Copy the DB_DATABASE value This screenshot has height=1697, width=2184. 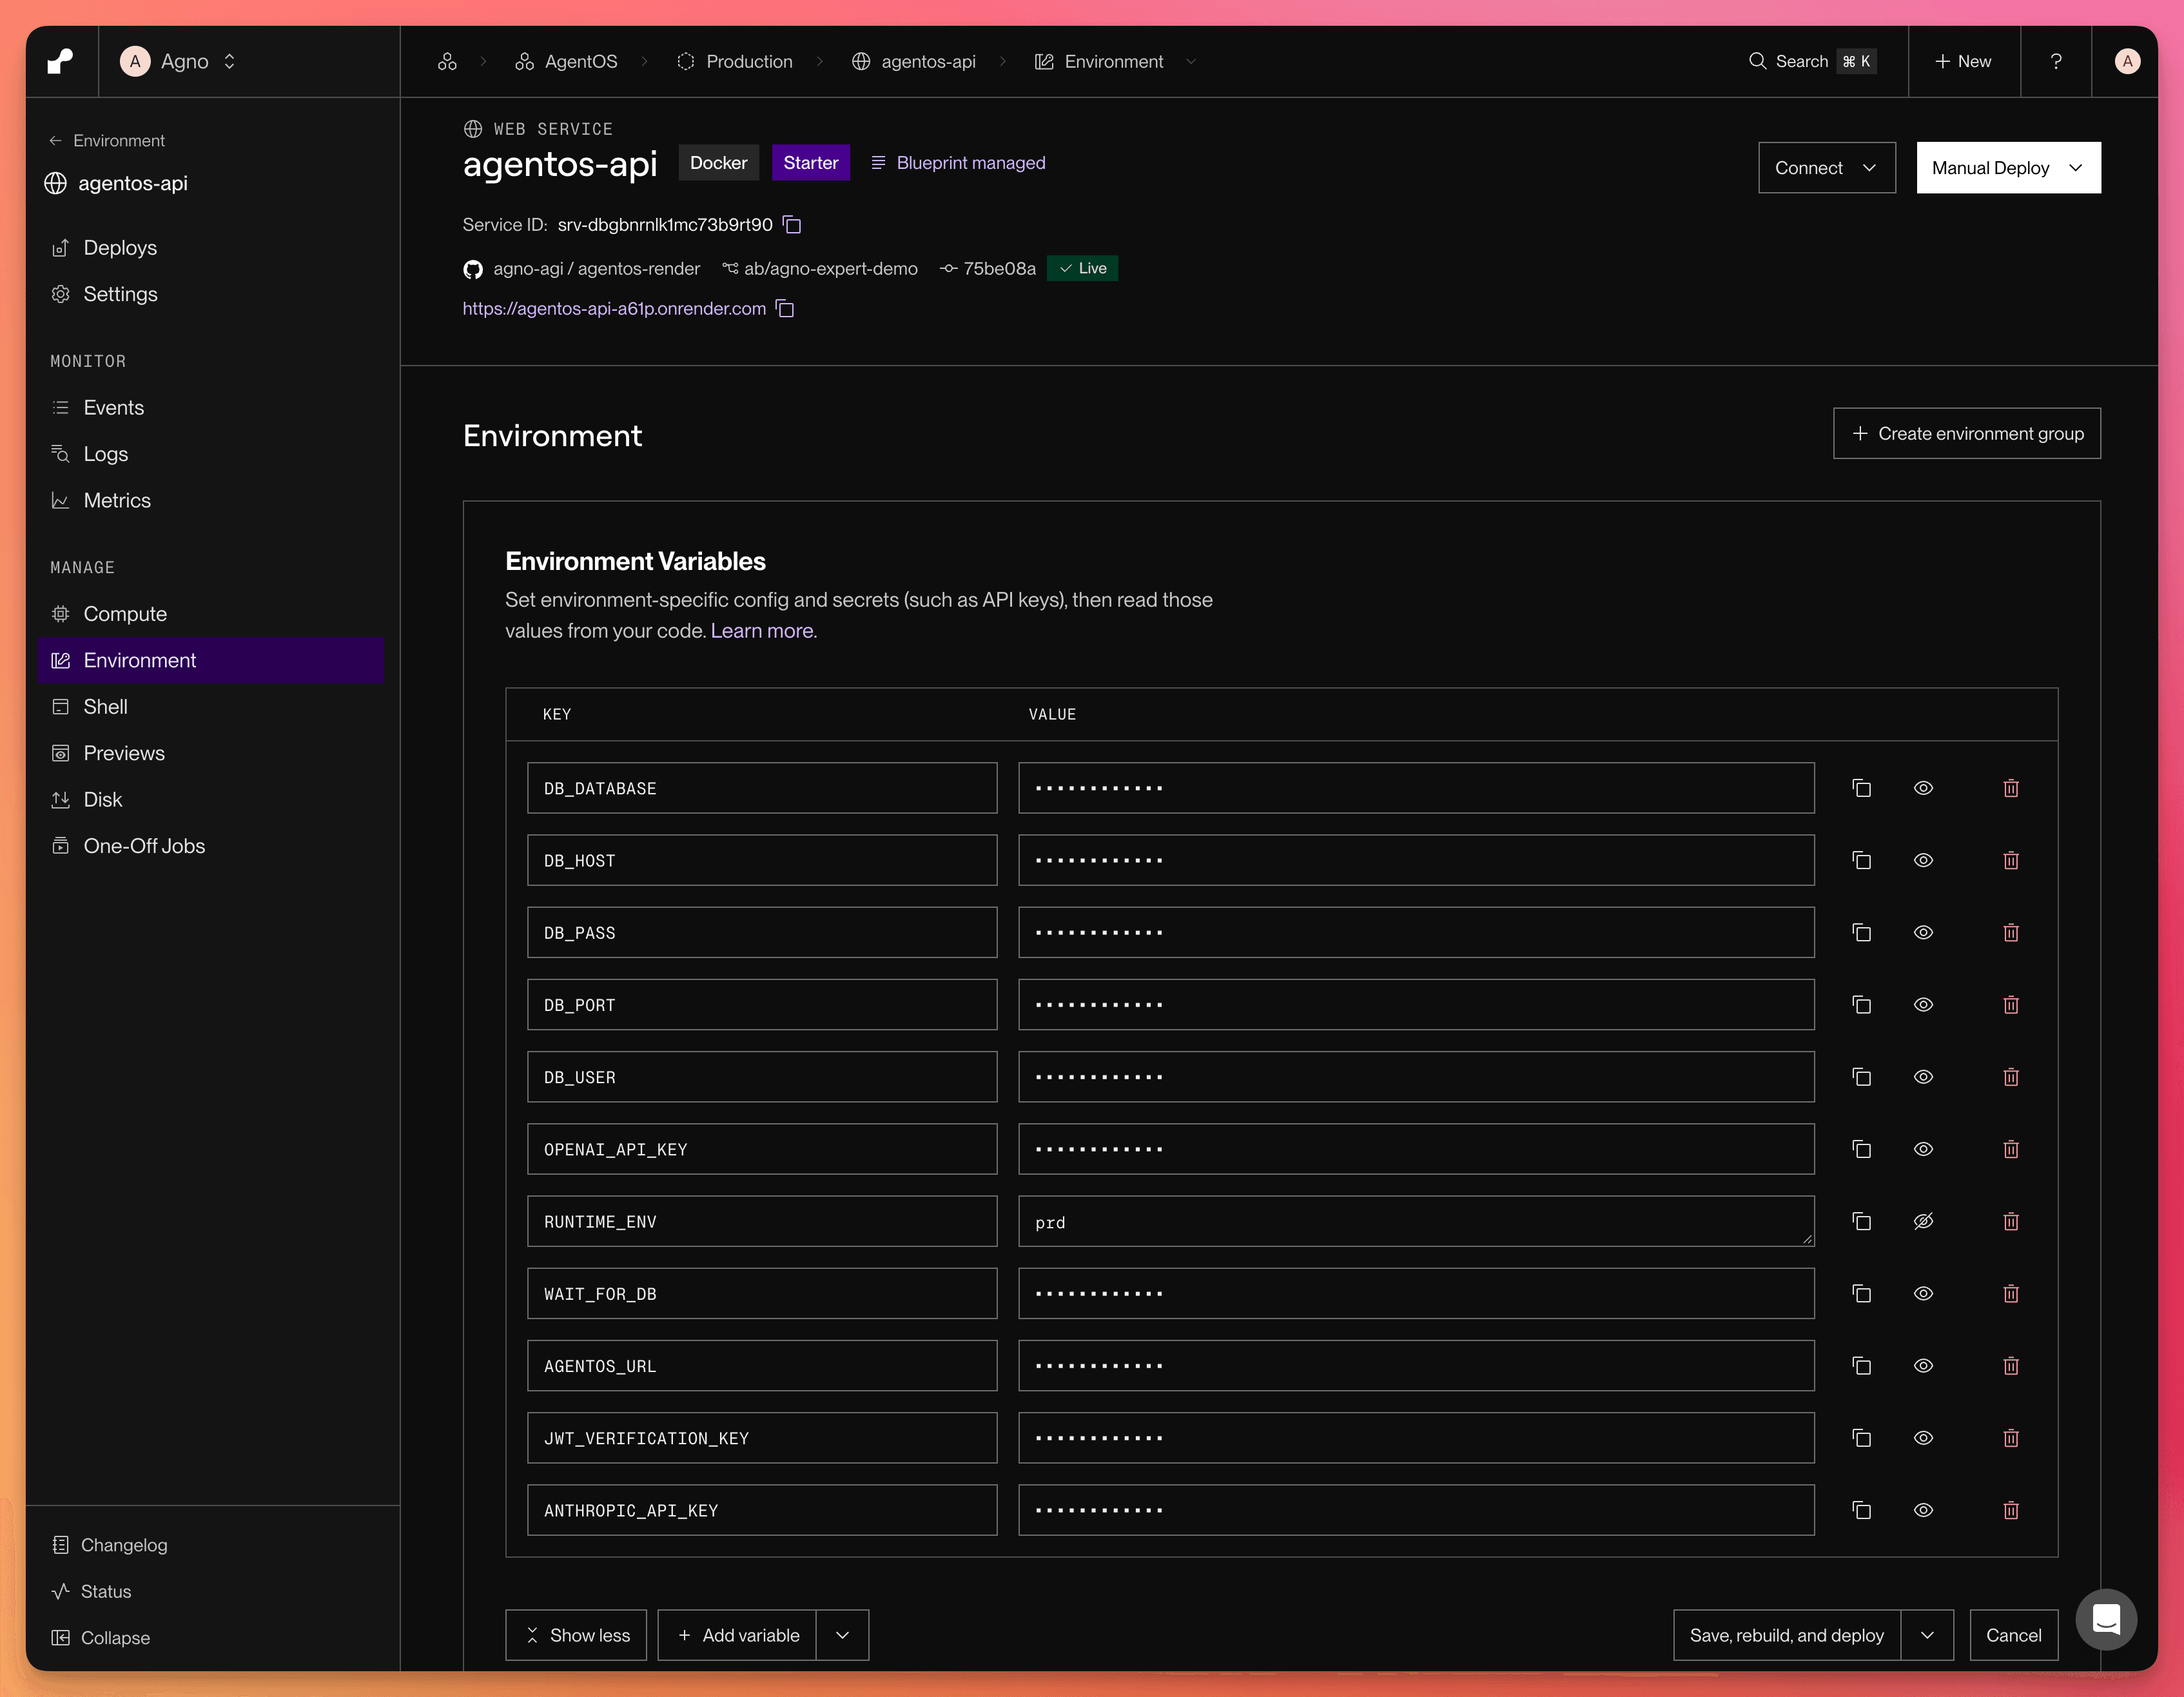(x=1861, y=788)
